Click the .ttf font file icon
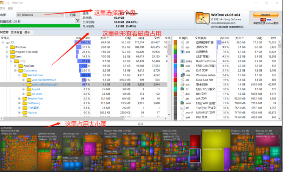The height and width of the screenshot is (172, 283). (182, 108)
